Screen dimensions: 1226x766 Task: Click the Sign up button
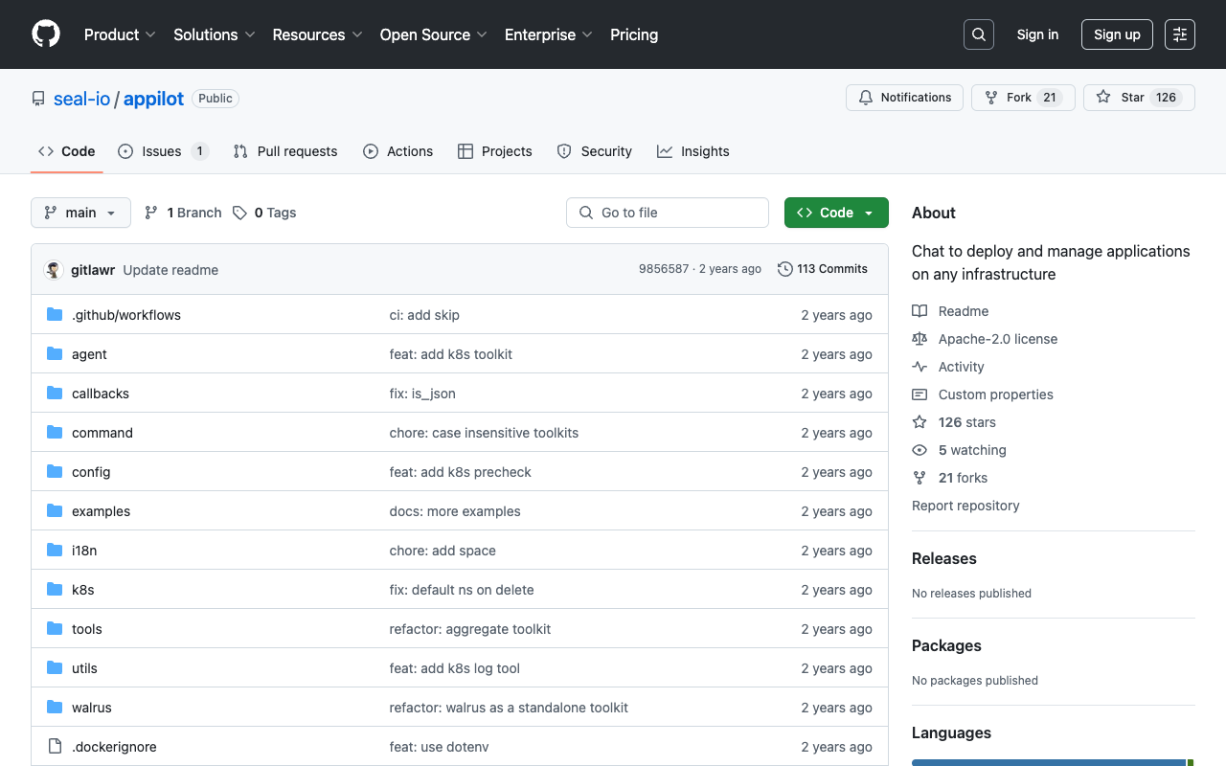[x=1117, y=34]
